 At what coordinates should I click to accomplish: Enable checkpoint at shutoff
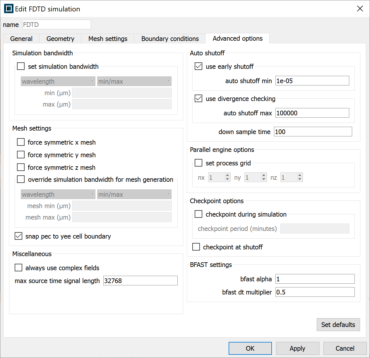point(196,247)
